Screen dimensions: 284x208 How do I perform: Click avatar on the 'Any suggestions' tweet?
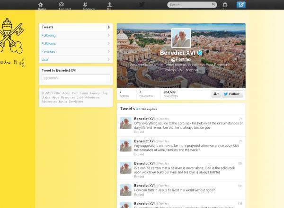coord(125,145)
